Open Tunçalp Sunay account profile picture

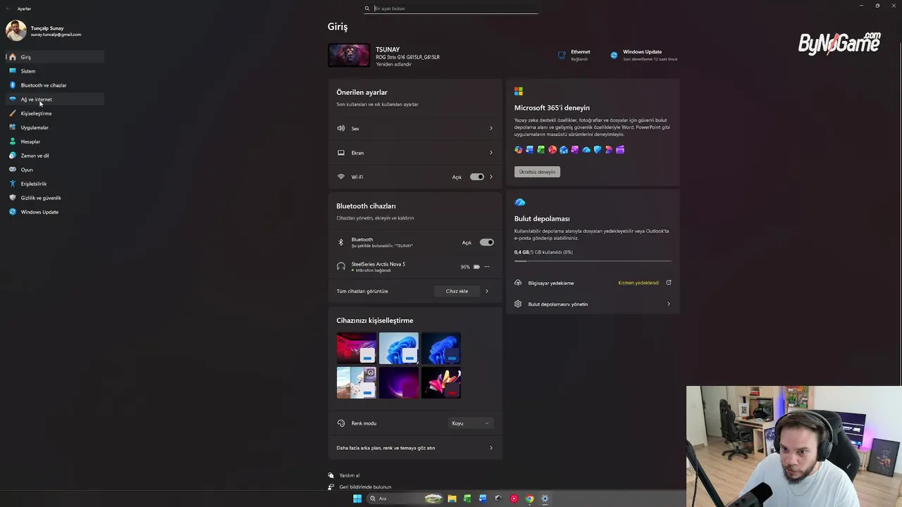(x=16, y=31)
